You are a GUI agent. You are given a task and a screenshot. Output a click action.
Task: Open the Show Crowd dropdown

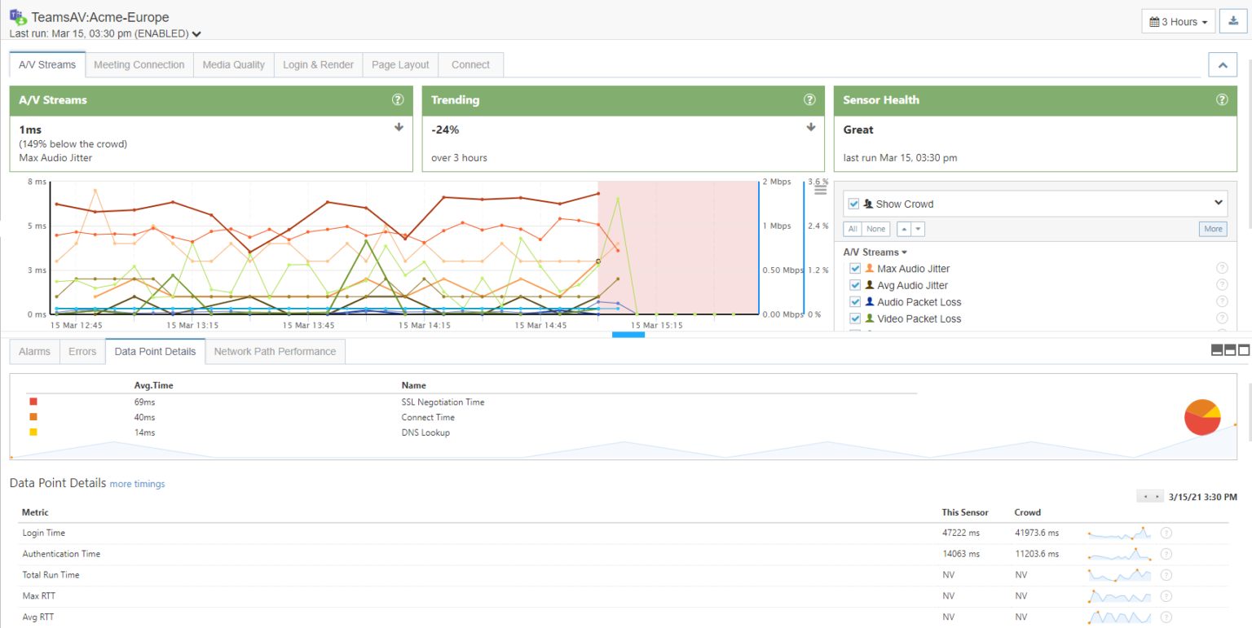coord(1219,203)
